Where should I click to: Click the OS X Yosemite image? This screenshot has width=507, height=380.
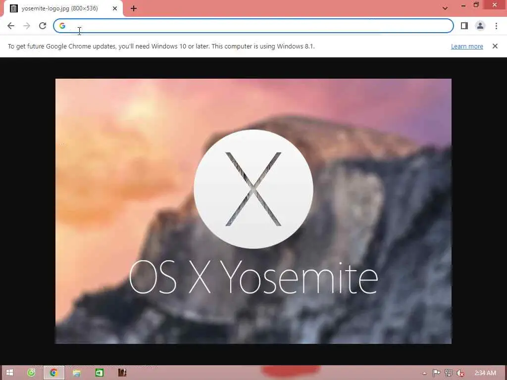coord(253,211)
